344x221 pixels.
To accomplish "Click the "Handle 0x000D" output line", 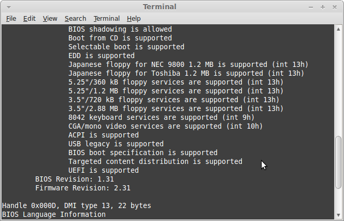I will 77,205.
